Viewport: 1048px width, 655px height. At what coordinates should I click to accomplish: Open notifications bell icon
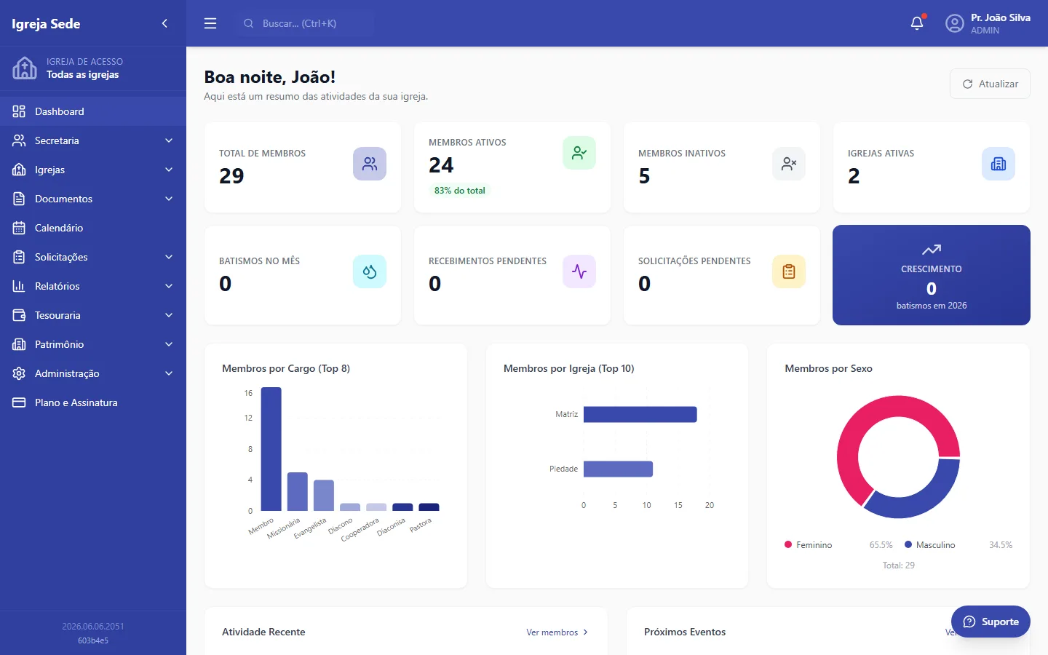click(917, 23)
